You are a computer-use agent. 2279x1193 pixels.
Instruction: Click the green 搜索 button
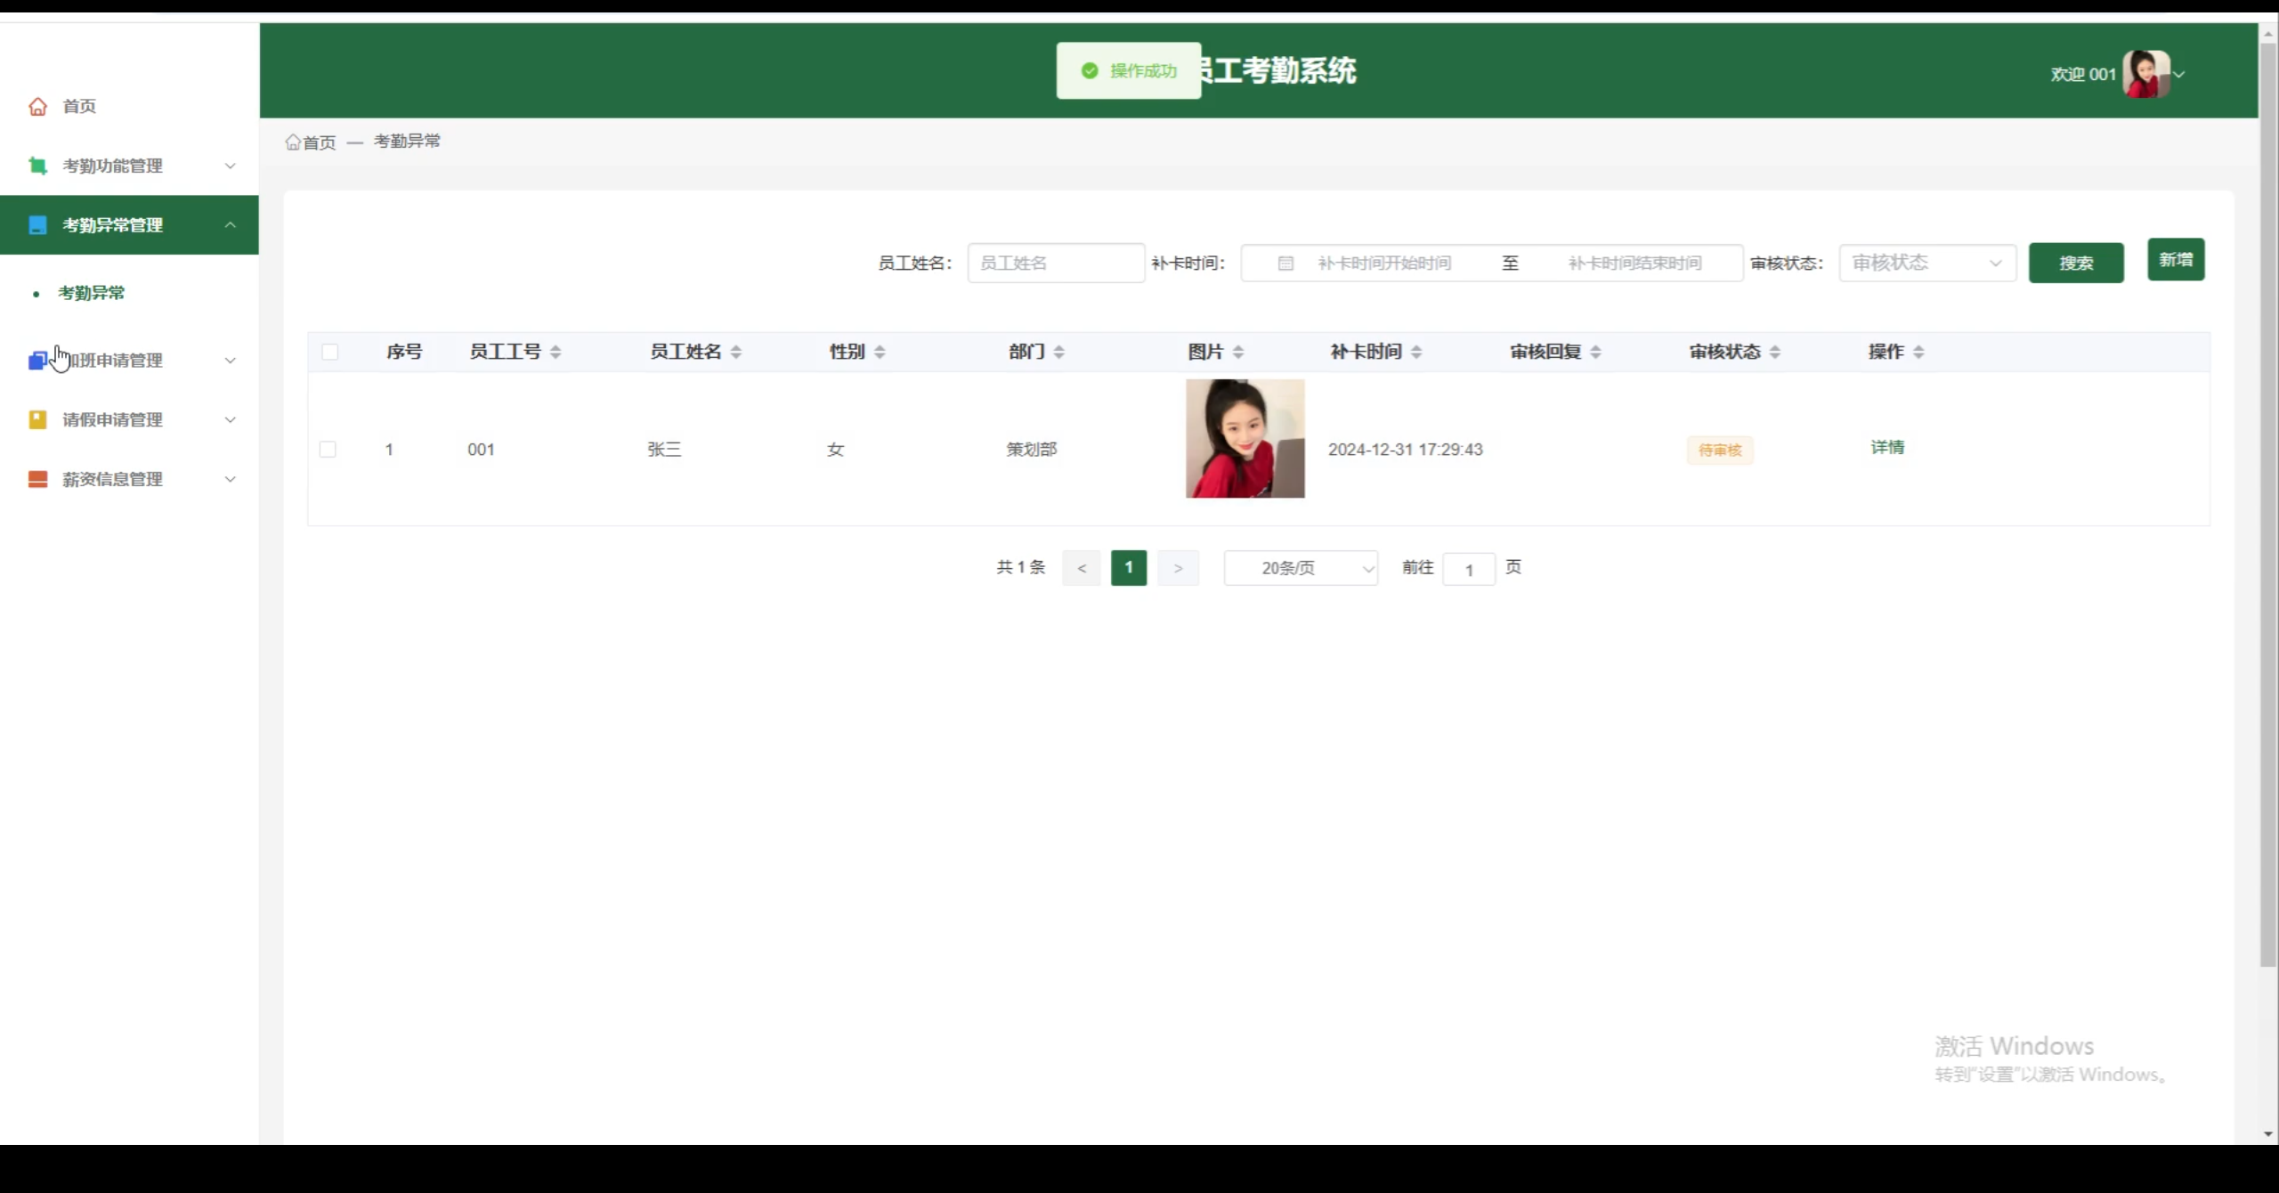tap(2075, 264)
